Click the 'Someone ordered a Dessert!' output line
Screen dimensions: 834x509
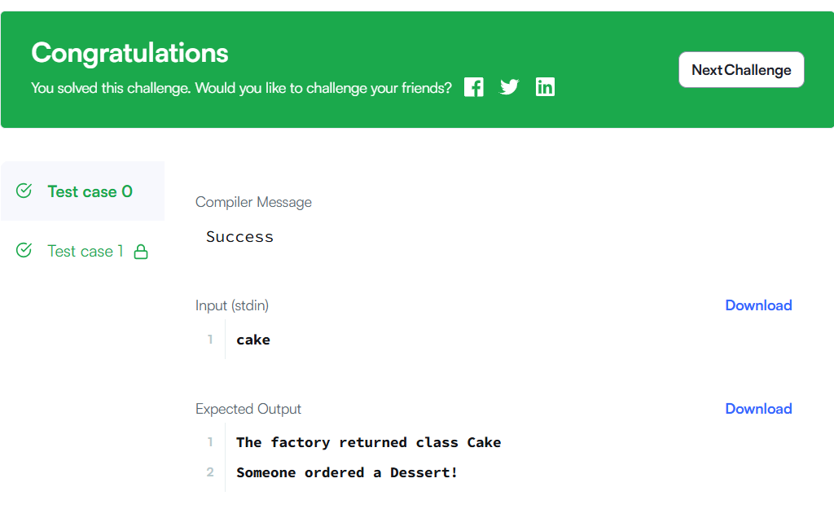347,472
